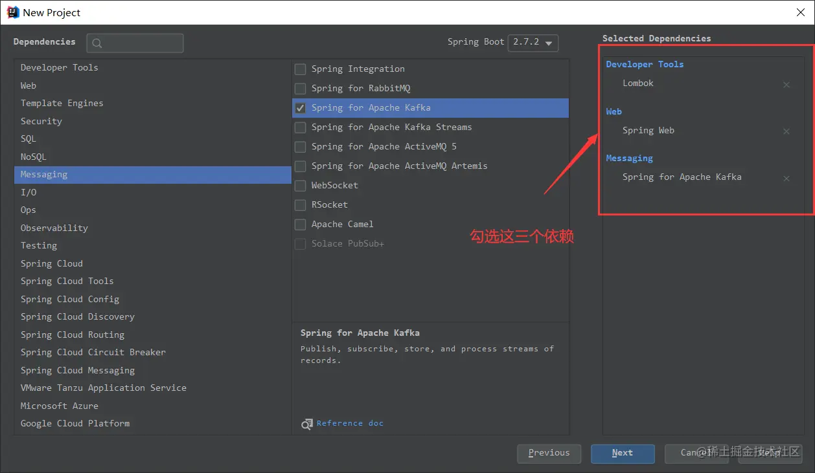This screenshot has width=815, height=473.
Task: Select the Ops category
Action: 153,210
